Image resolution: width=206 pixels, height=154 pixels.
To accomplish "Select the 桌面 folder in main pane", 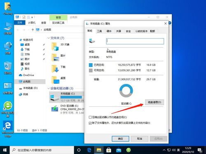I will [55, 80].
